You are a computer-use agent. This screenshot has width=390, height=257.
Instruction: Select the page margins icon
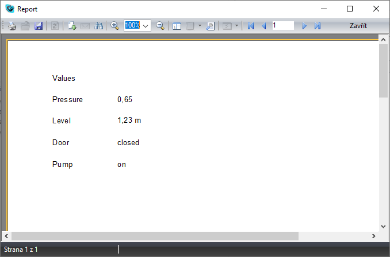[190, 26]
